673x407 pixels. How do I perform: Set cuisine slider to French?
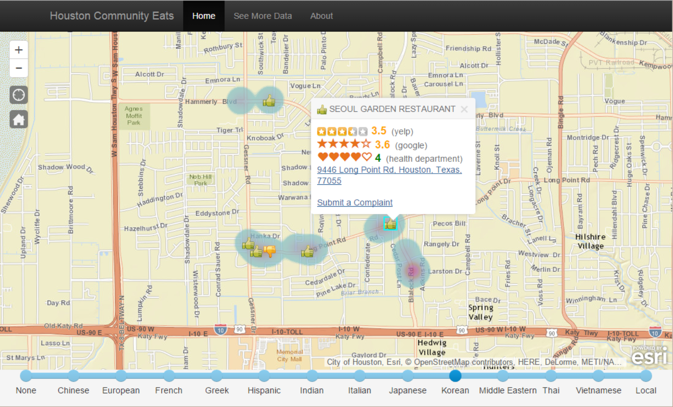169,375
